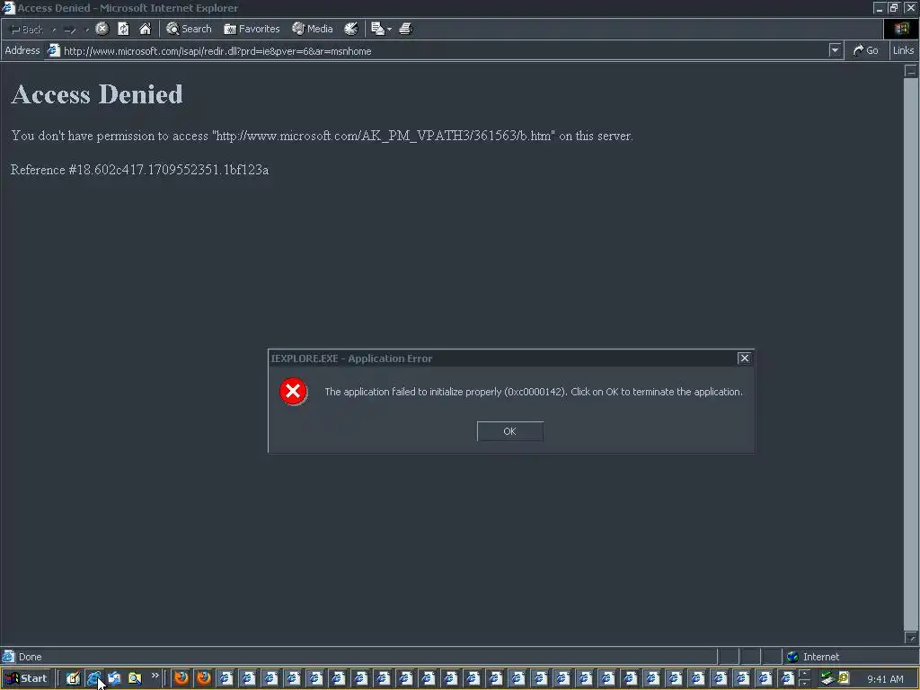This screenshot has width=920, height=690.
Task: Click the vertical scrollbar track
Action: pos(911,354)
